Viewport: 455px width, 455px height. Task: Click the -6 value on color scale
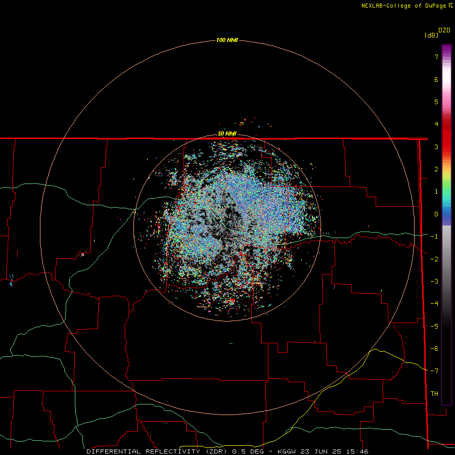[434, 349]
